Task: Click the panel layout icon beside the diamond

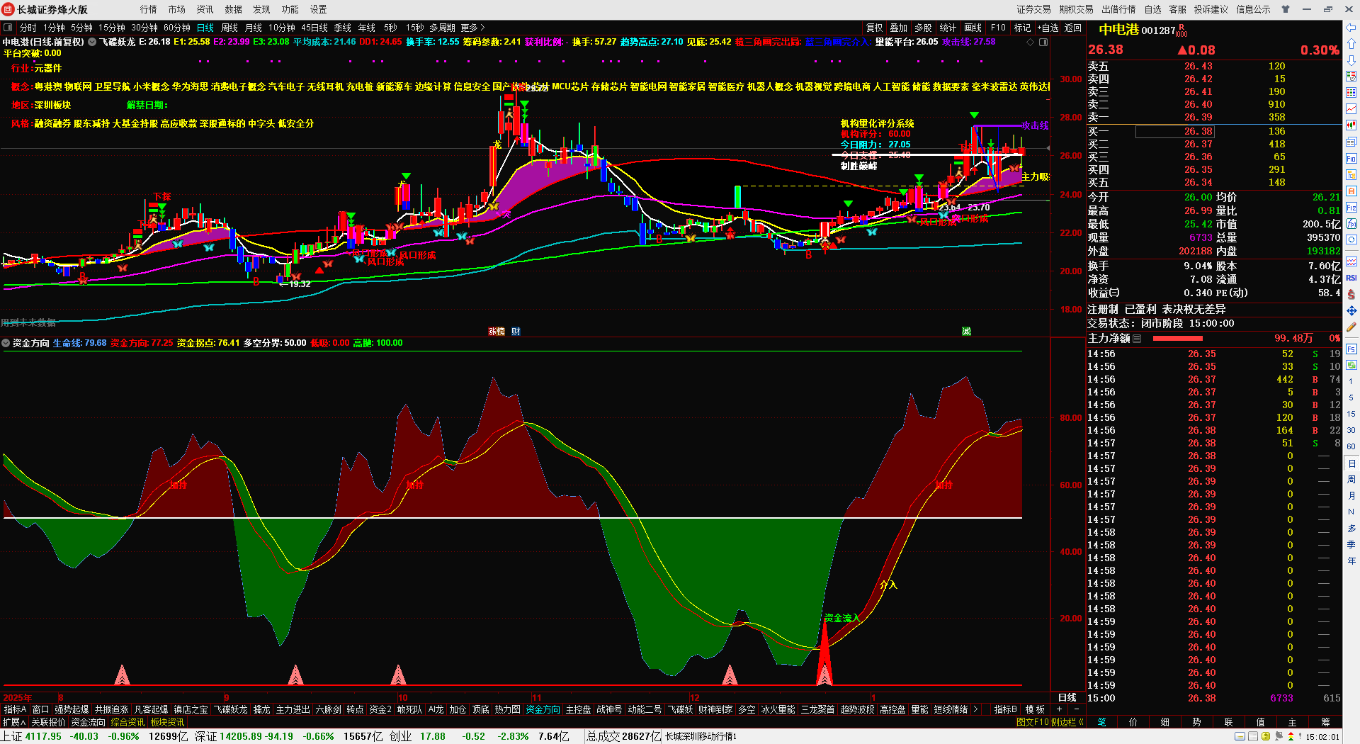Action: (x=1043, y=43)
